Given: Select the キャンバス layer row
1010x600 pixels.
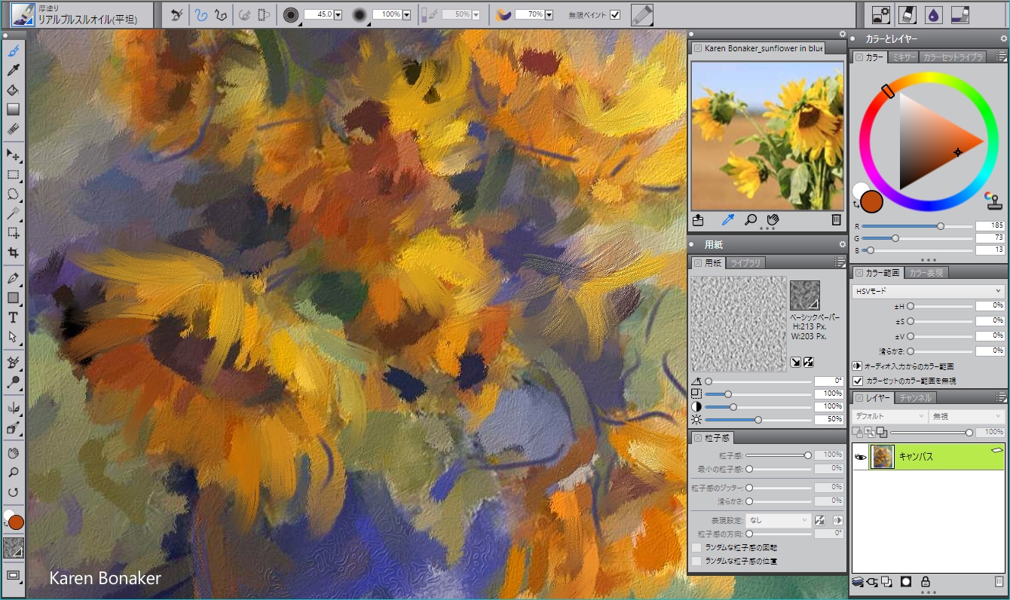Looking at the screenshot, I should [x=929, y=457].
